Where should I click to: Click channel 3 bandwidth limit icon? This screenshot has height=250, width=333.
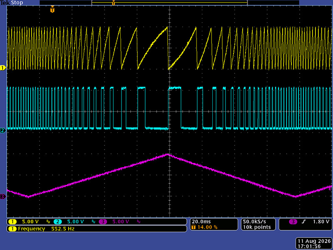pos(139,222)
